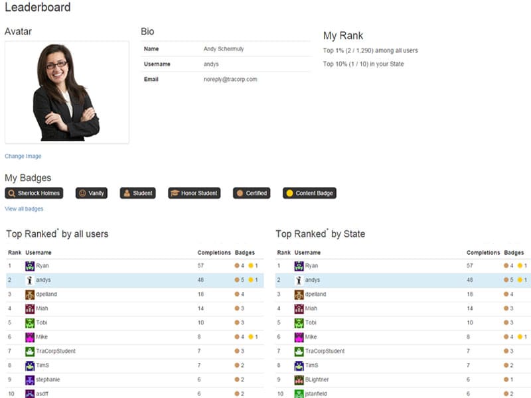Viewport: 531px width, 398px height.
Task: Click Completions column header in all users table
Action: pyautogui.click(x=214, y=253)
